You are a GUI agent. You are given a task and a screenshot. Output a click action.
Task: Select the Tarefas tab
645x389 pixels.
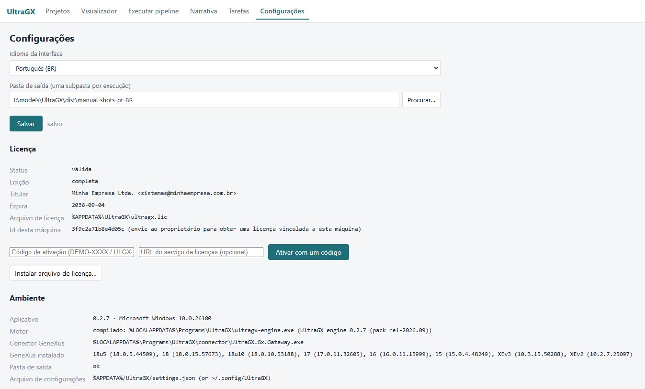(239, 11)
